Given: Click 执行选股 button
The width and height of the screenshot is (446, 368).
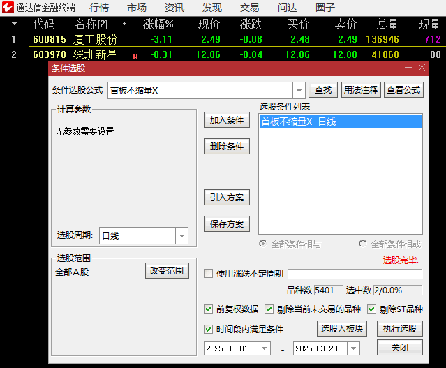Looking at the screenshot, I should [x=400, y=329].
